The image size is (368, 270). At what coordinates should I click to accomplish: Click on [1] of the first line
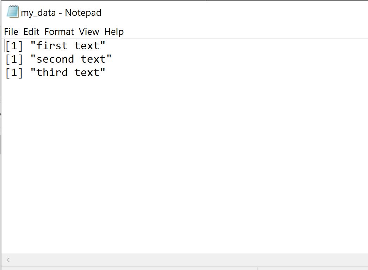click(14, 46)
